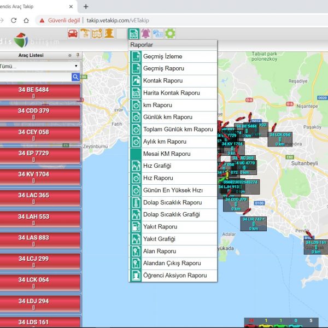Click the not-secure warning triangle icon
Viewport: 328px width, 328px height.
pyautogui.click(x=42, y=21)
